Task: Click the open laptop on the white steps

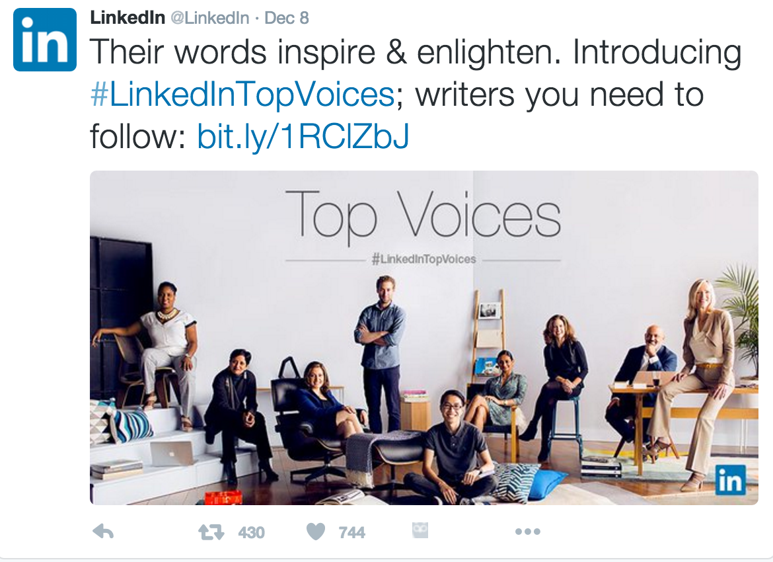Action: (x=173, y=454)
